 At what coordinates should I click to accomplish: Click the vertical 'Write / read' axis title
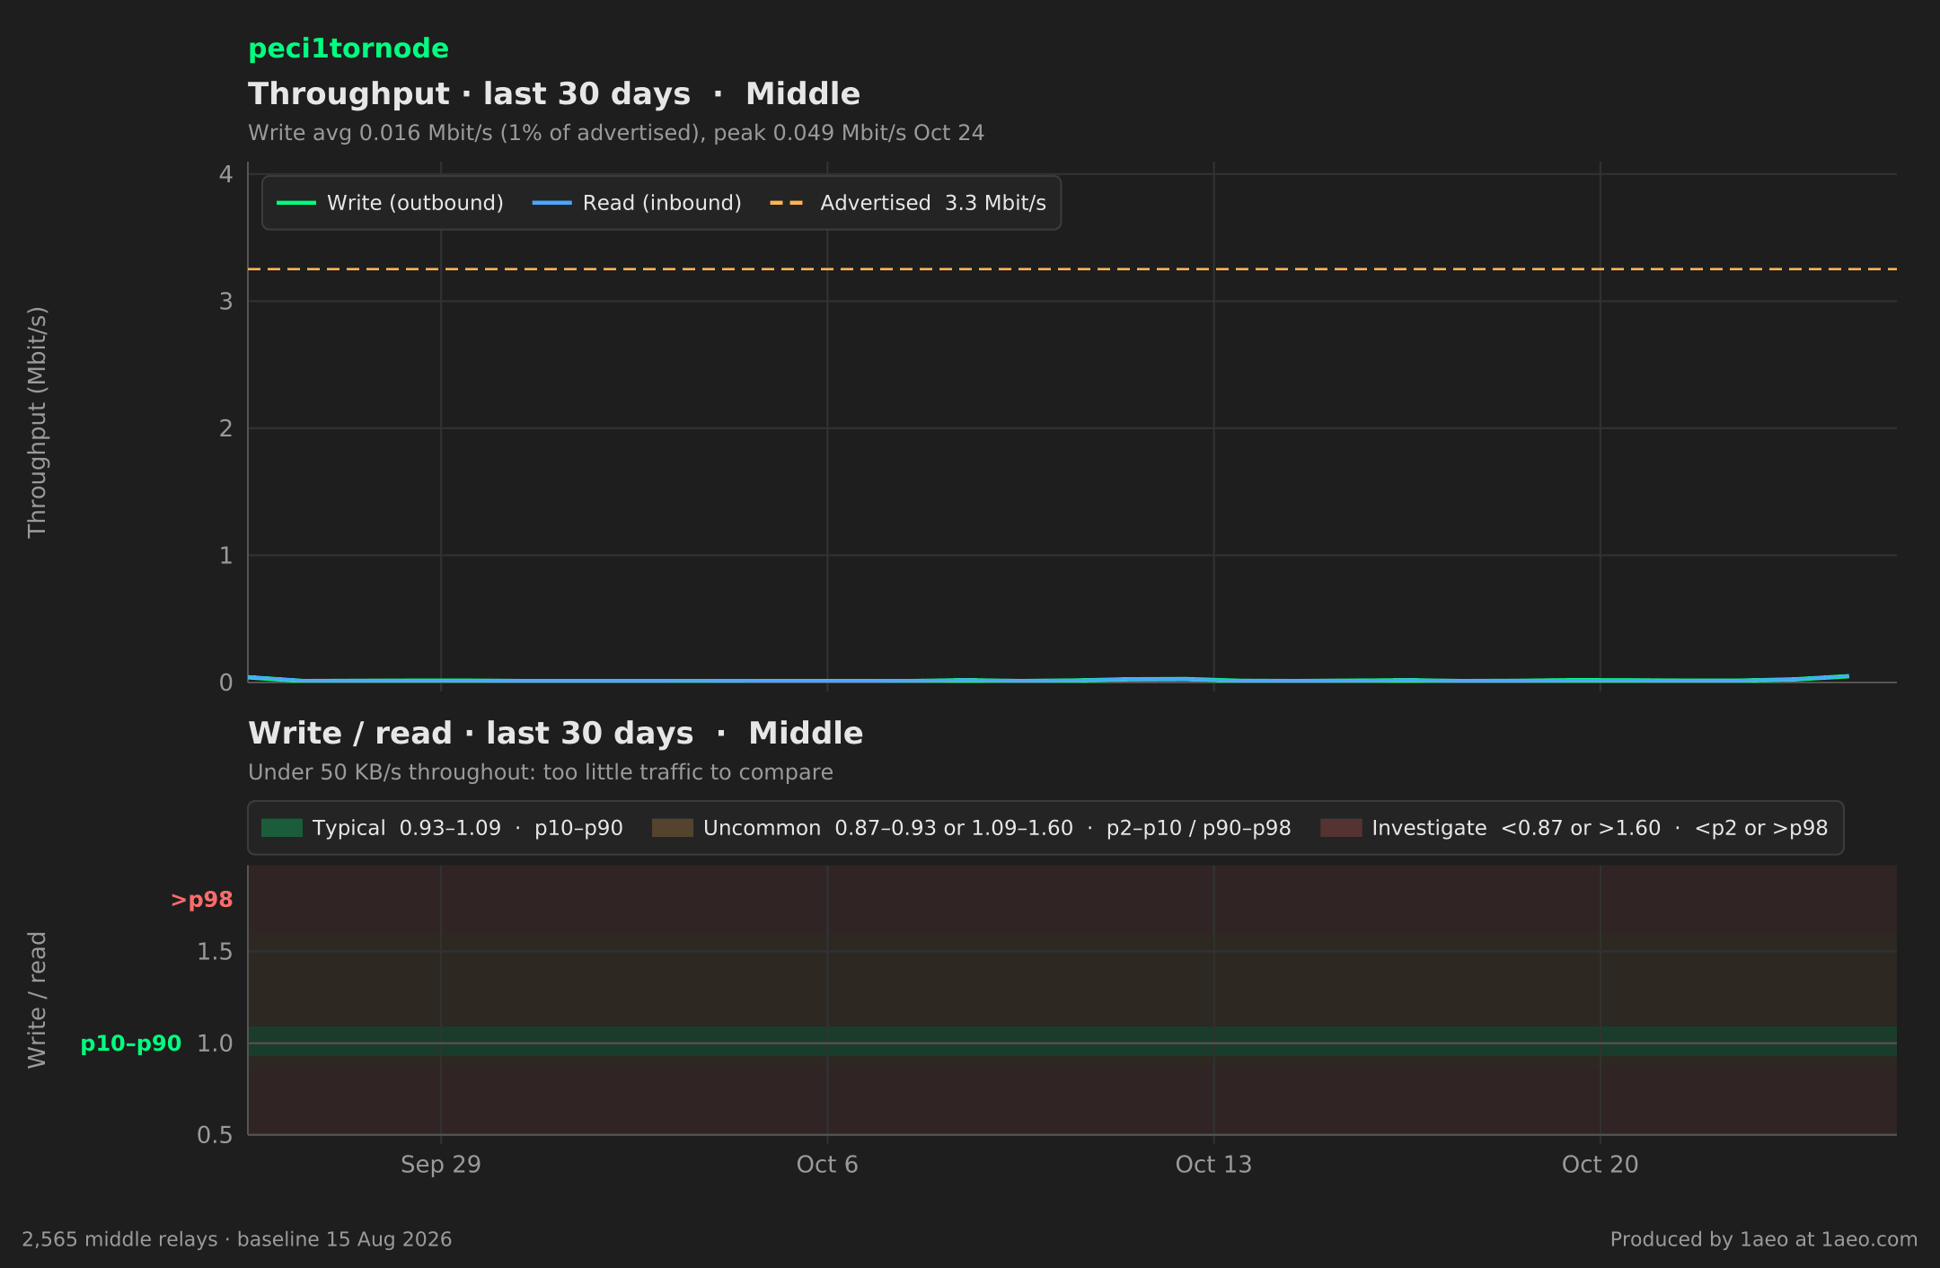point(37,999)
